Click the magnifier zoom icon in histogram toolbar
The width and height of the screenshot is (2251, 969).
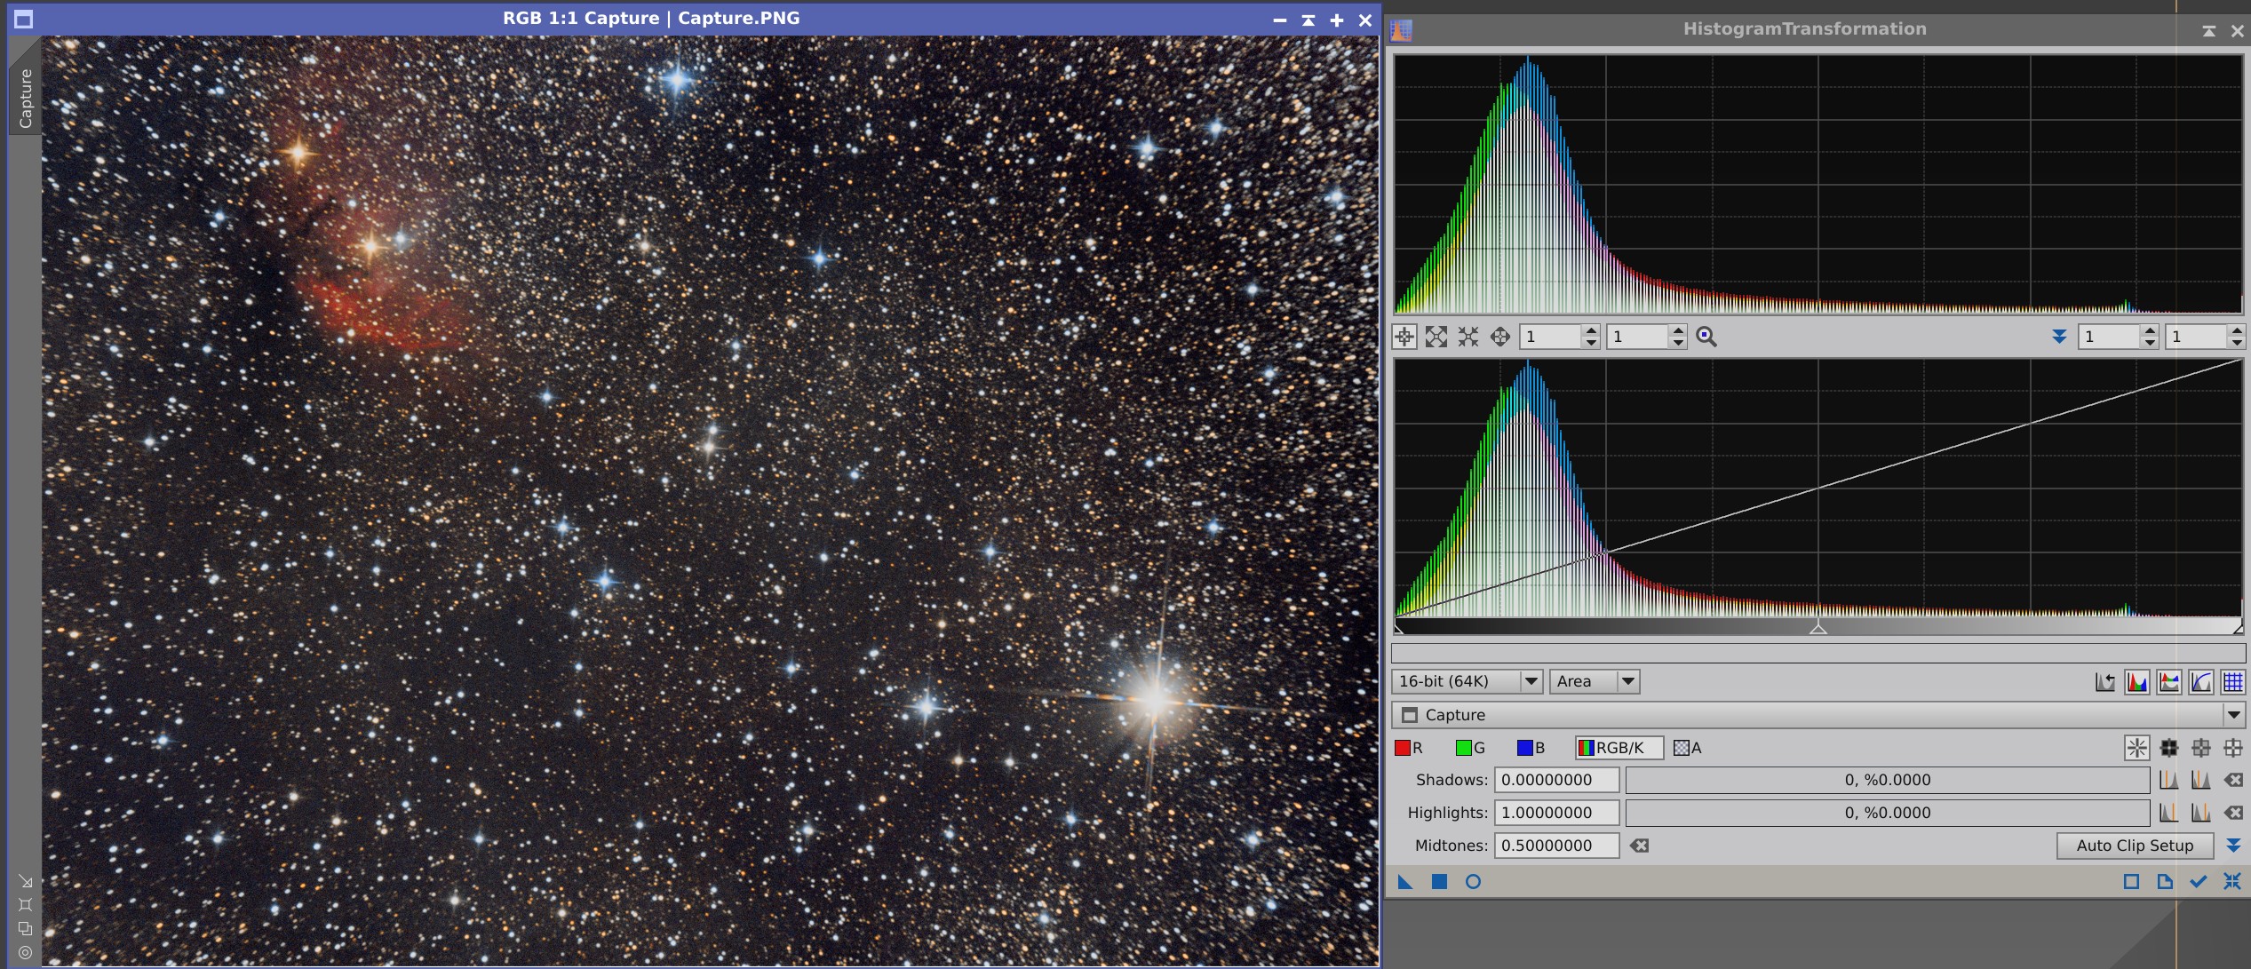tap(1706, 337)
